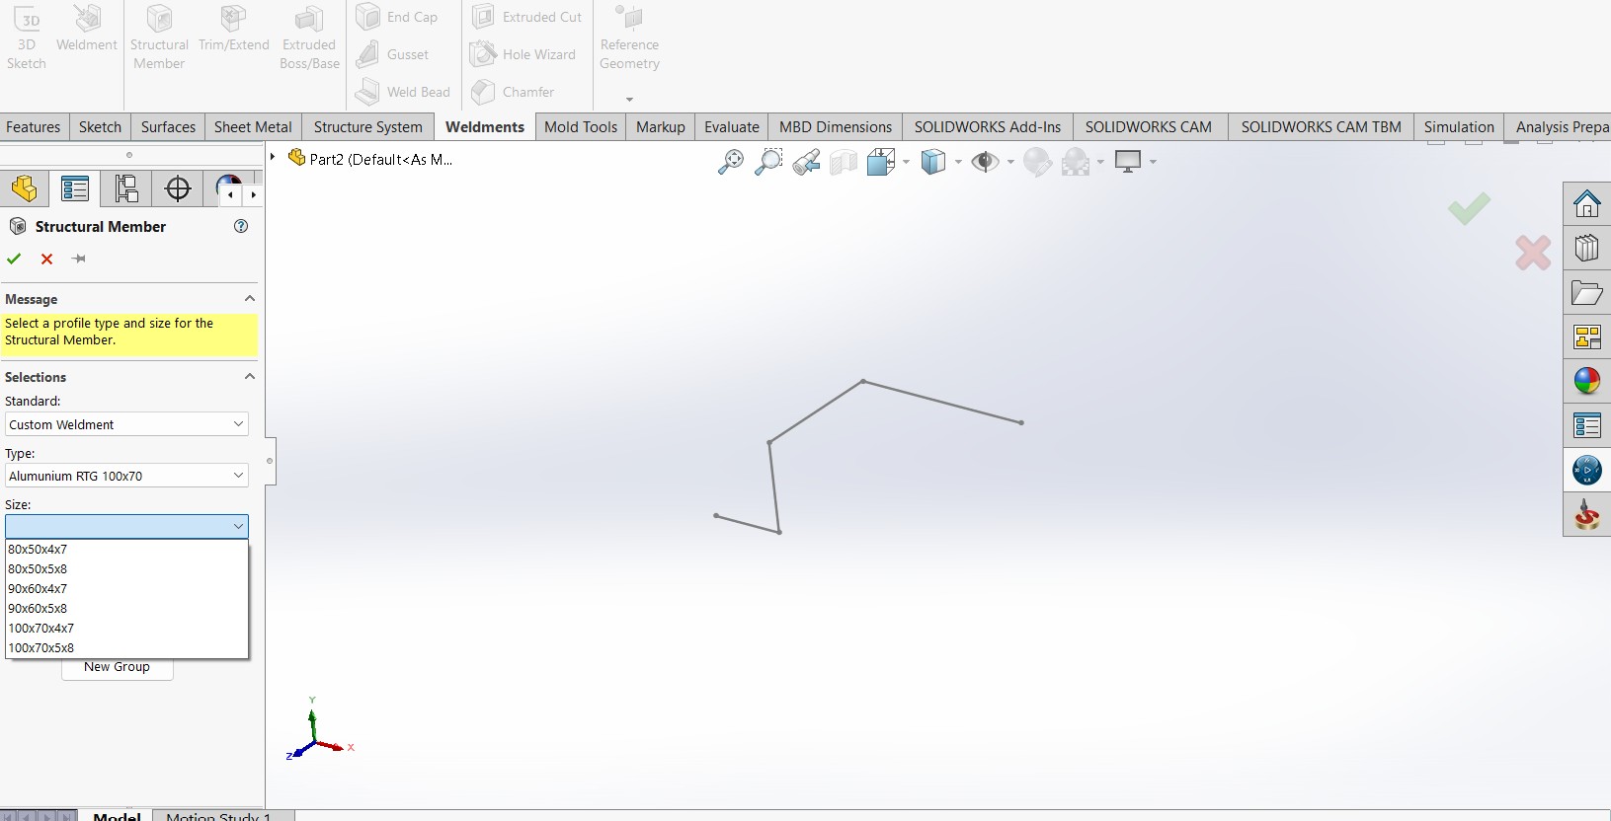Switch to the Evaluate tab

[x=731, y=127]
